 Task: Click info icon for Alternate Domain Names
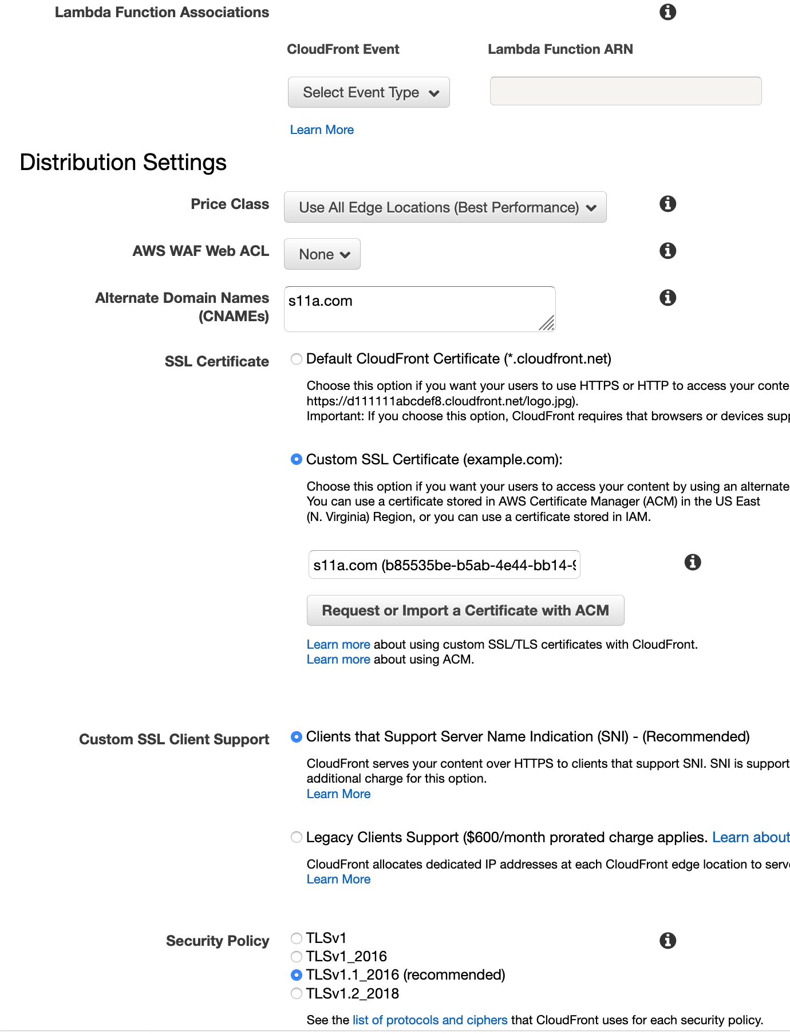[x=667, y=298]
